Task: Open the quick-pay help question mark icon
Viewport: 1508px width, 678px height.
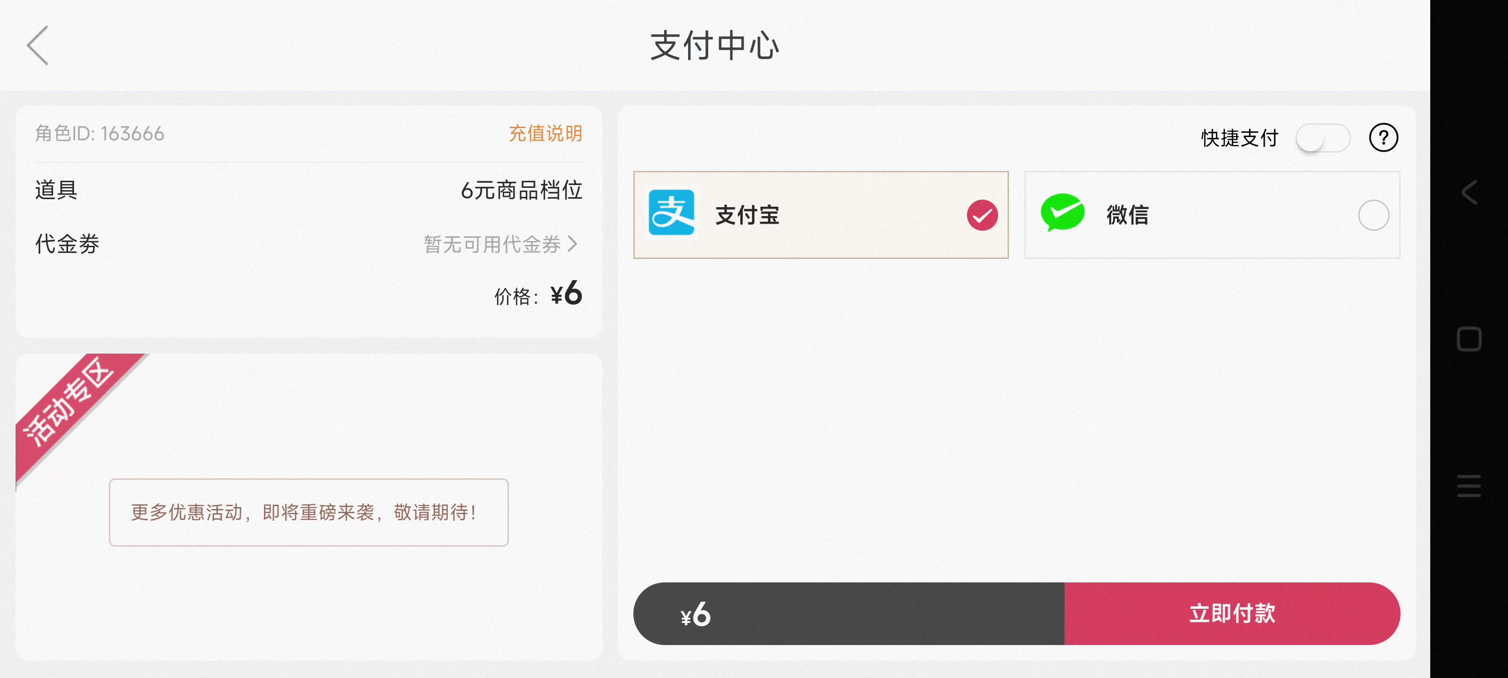Action: pyautogui.click(x=1383, y=138)
